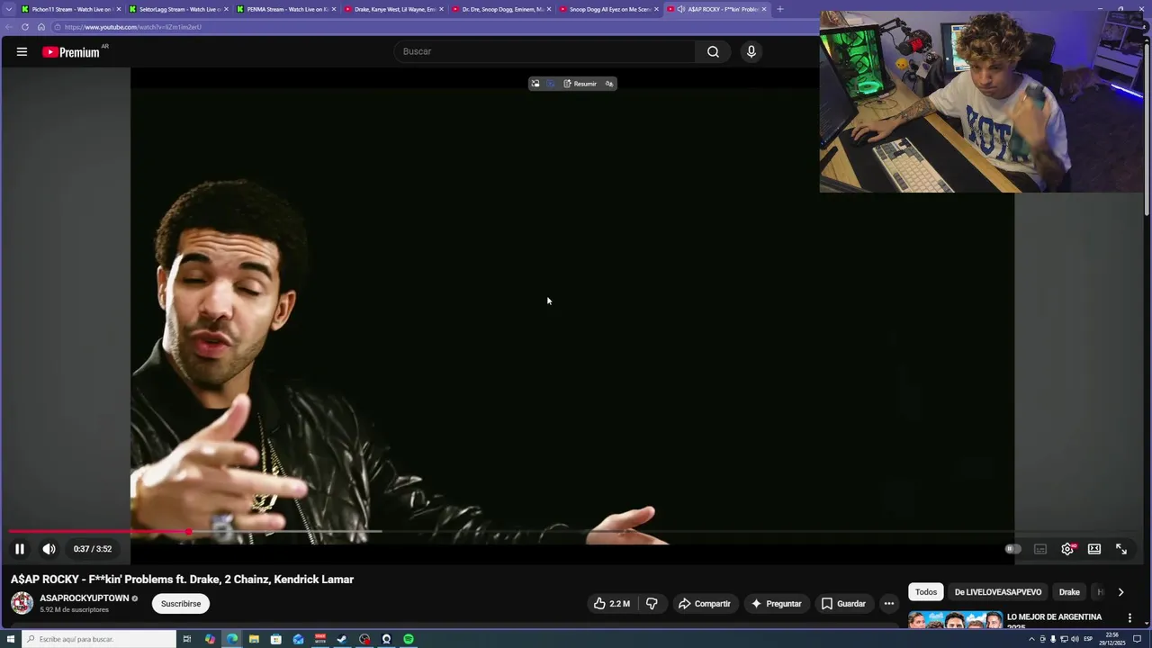Click last icon in floating Resumir toolbar

[609, 84]
